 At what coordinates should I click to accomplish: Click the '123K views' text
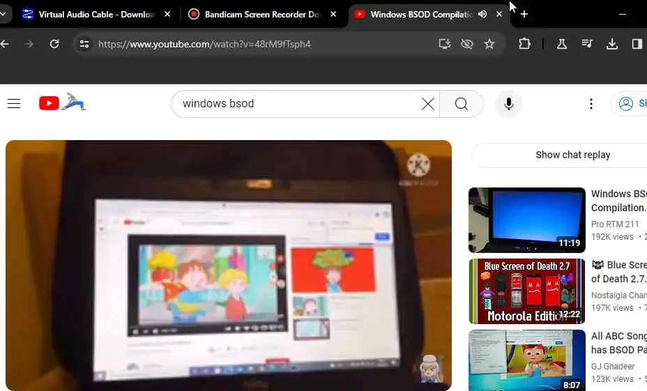click(x=612, y=378)
